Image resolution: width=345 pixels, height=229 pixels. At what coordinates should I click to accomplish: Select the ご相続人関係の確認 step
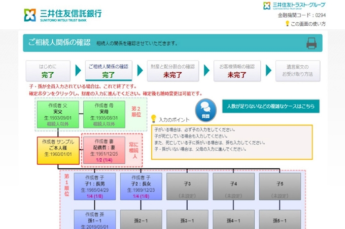108,71
